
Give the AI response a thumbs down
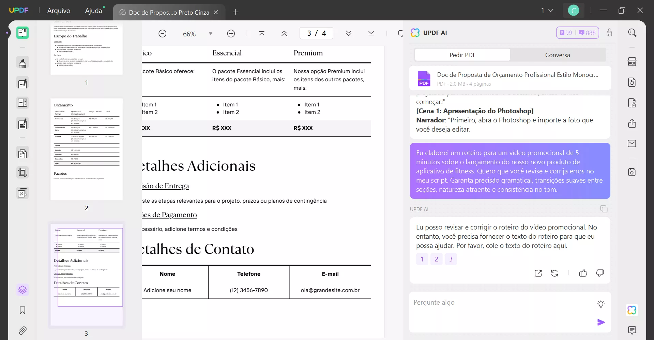pyautogui.click(x=600, y=273)
